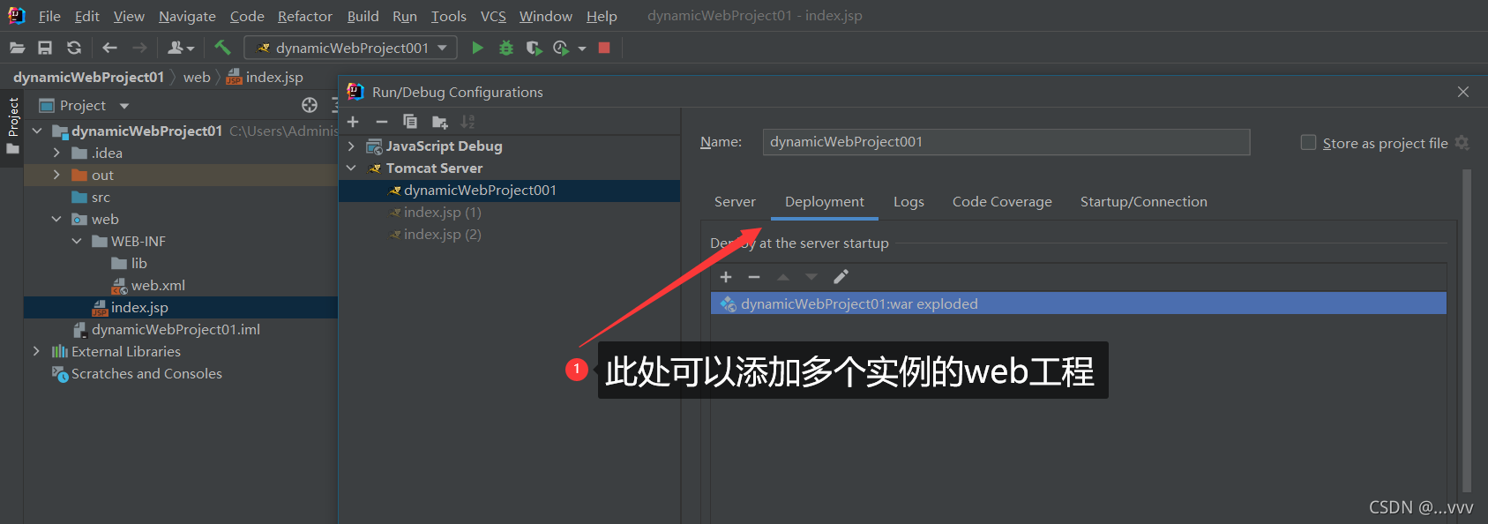Open the File menu

(x=49, y=16)
